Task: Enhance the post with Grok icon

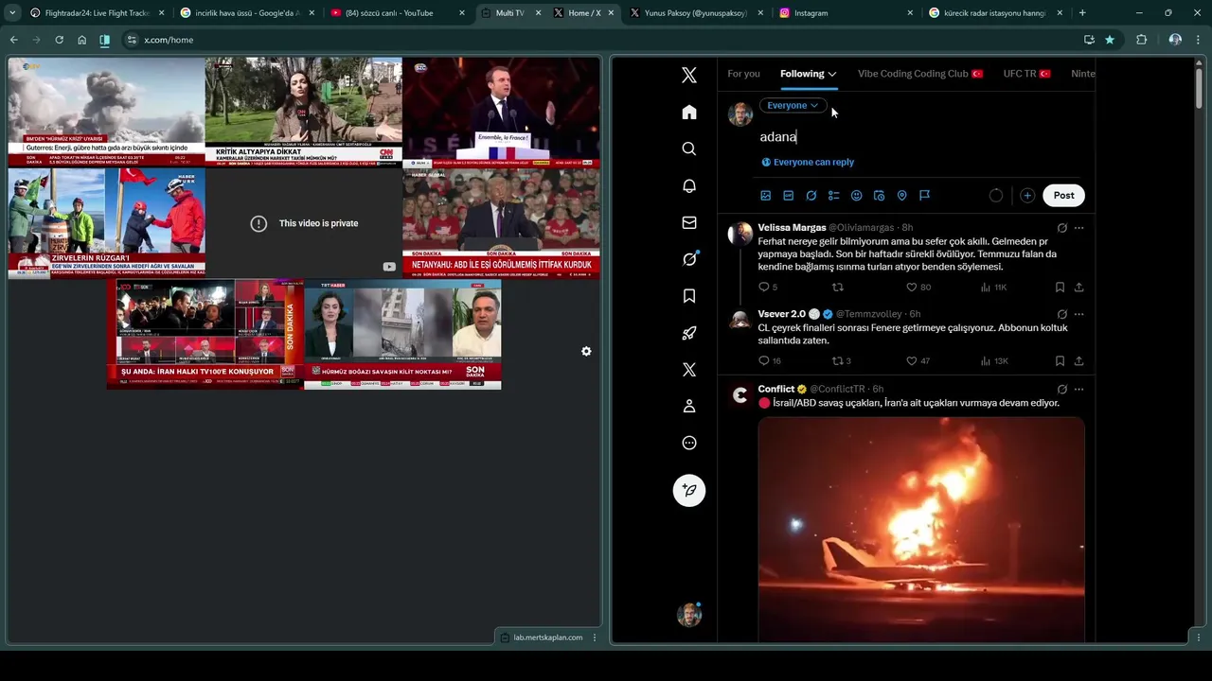Action: click(x=811, y=196)
